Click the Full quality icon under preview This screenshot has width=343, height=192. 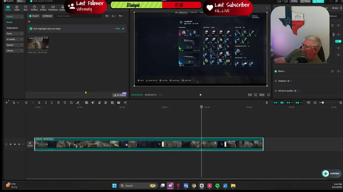[x=250, y=95]
